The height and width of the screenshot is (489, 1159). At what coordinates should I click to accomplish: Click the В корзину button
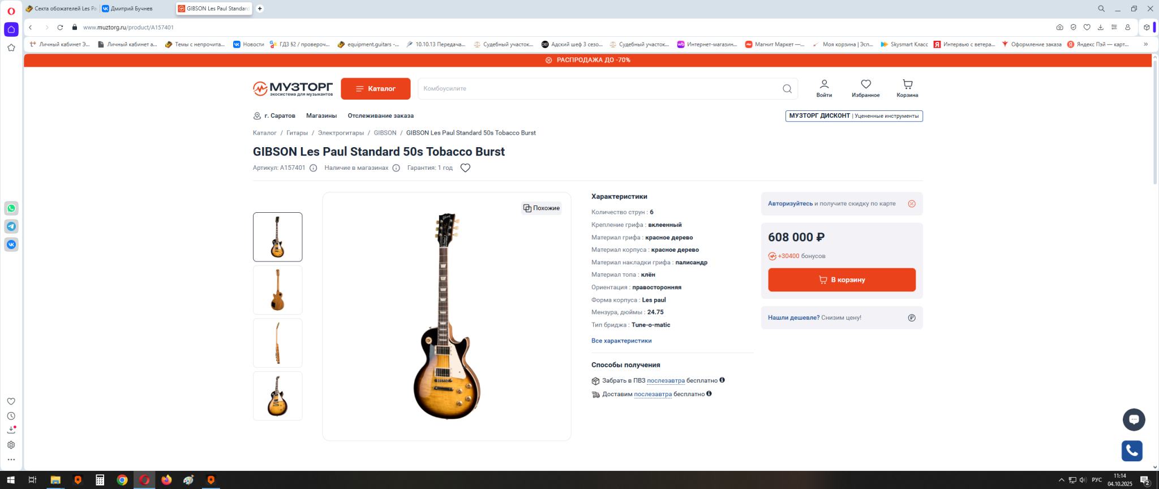(842, 280)
